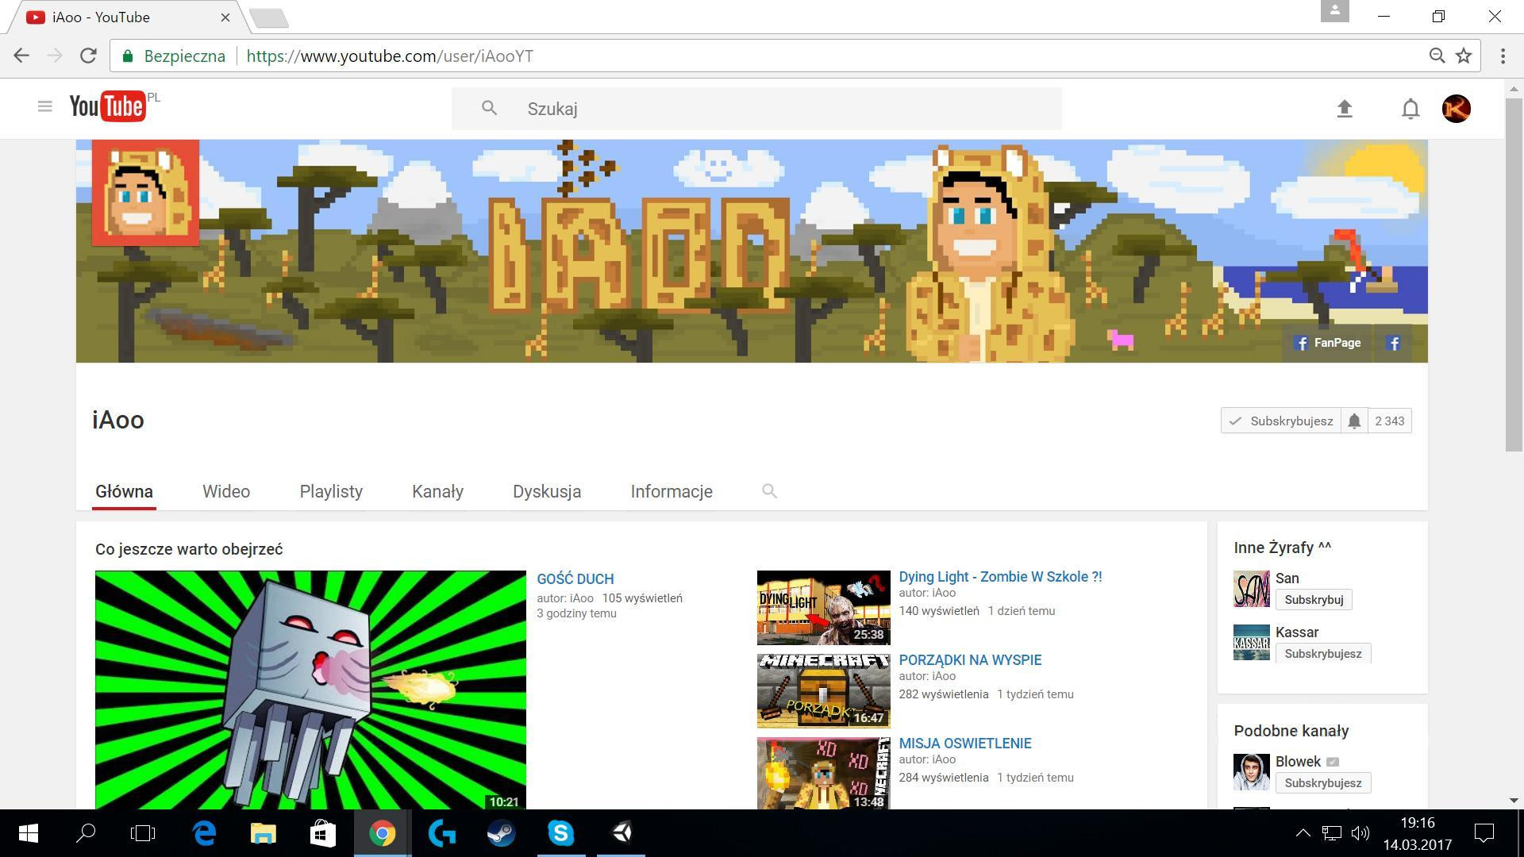Open the Playlisty tab
Viewport: 1524px width, 857px height.
point(331,491)
